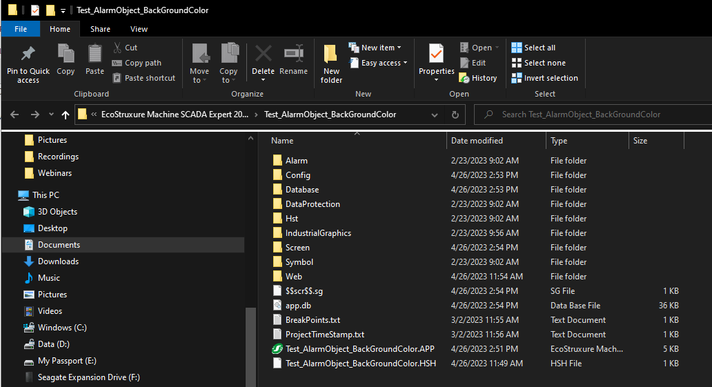Click the search box for this folder

coord(593,115)
